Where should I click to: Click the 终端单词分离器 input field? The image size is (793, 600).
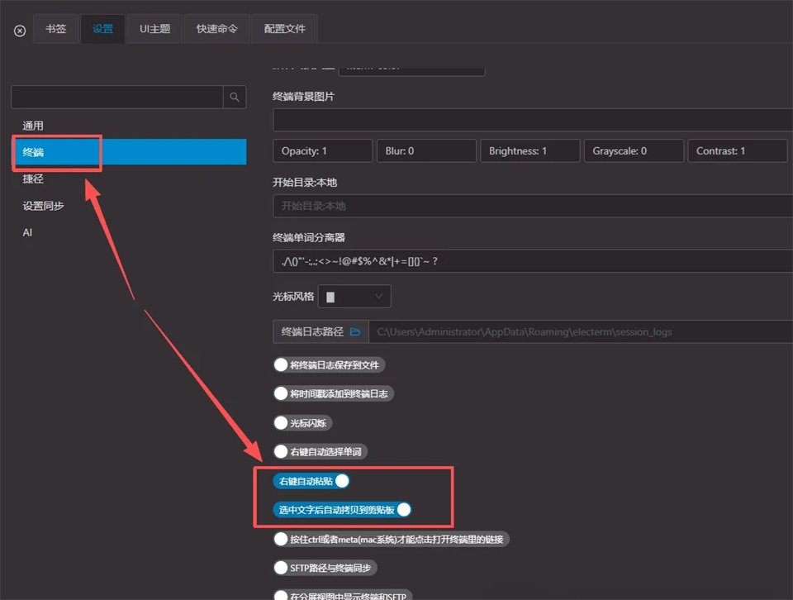pos(533,261)
